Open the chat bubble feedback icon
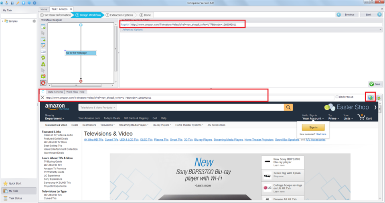The height and width of the screenshot is (203, 385). [x=29, y=3]
